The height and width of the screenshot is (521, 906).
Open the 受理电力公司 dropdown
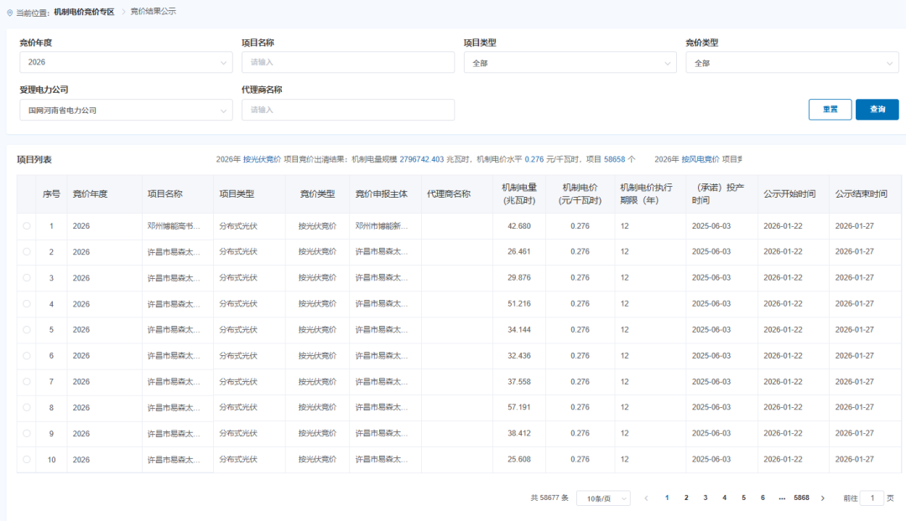(x=126, y=110)
